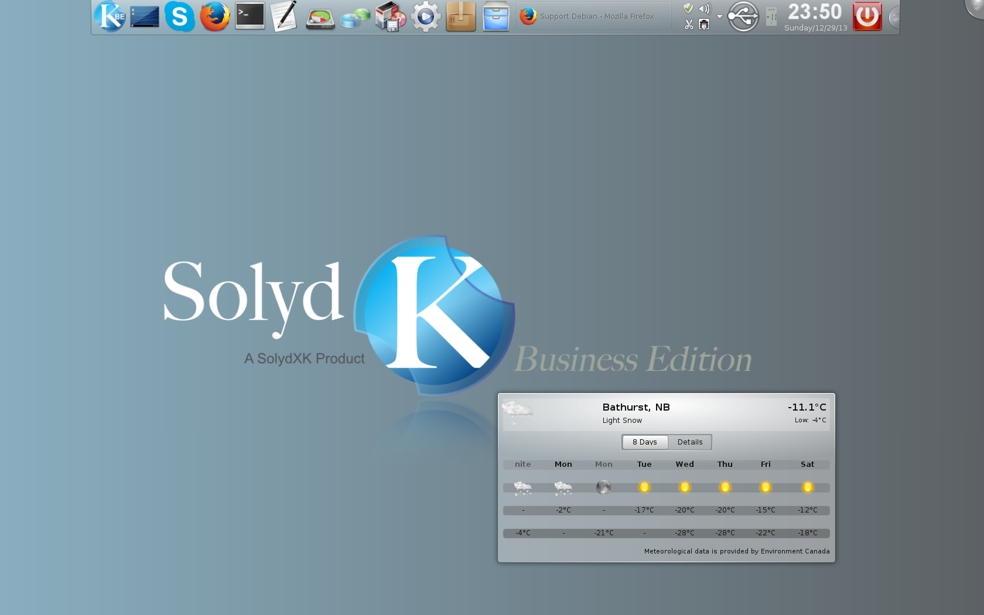
Task: Open Klipper clipboard scissors icon
Action: (689, 24)
